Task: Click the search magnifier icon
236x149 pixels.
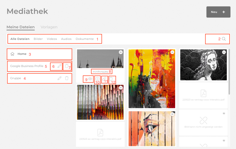Action: (224, 39)
